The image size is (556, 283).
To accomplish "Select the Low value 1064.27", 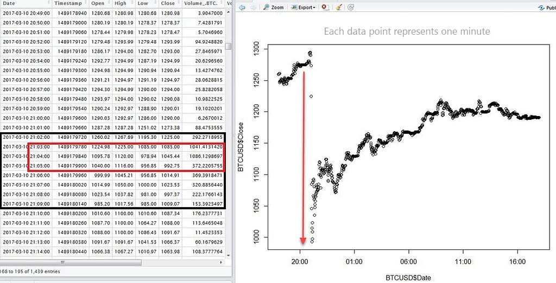I will click(x=147, y=223).
